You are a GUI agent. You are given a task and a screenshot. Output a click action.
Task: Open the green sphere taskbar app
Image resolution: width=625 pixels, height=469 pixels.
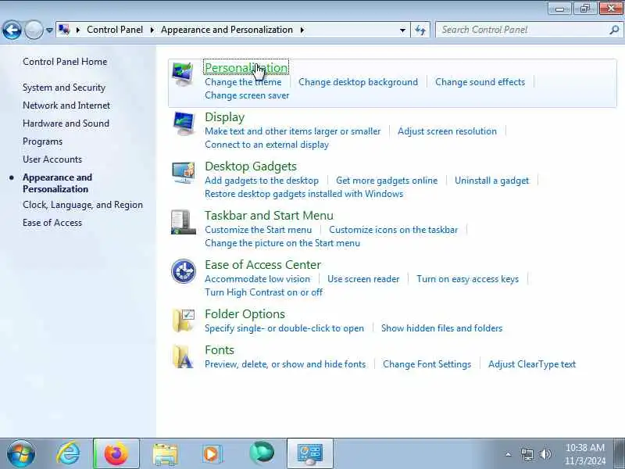(x=262, y=453)
